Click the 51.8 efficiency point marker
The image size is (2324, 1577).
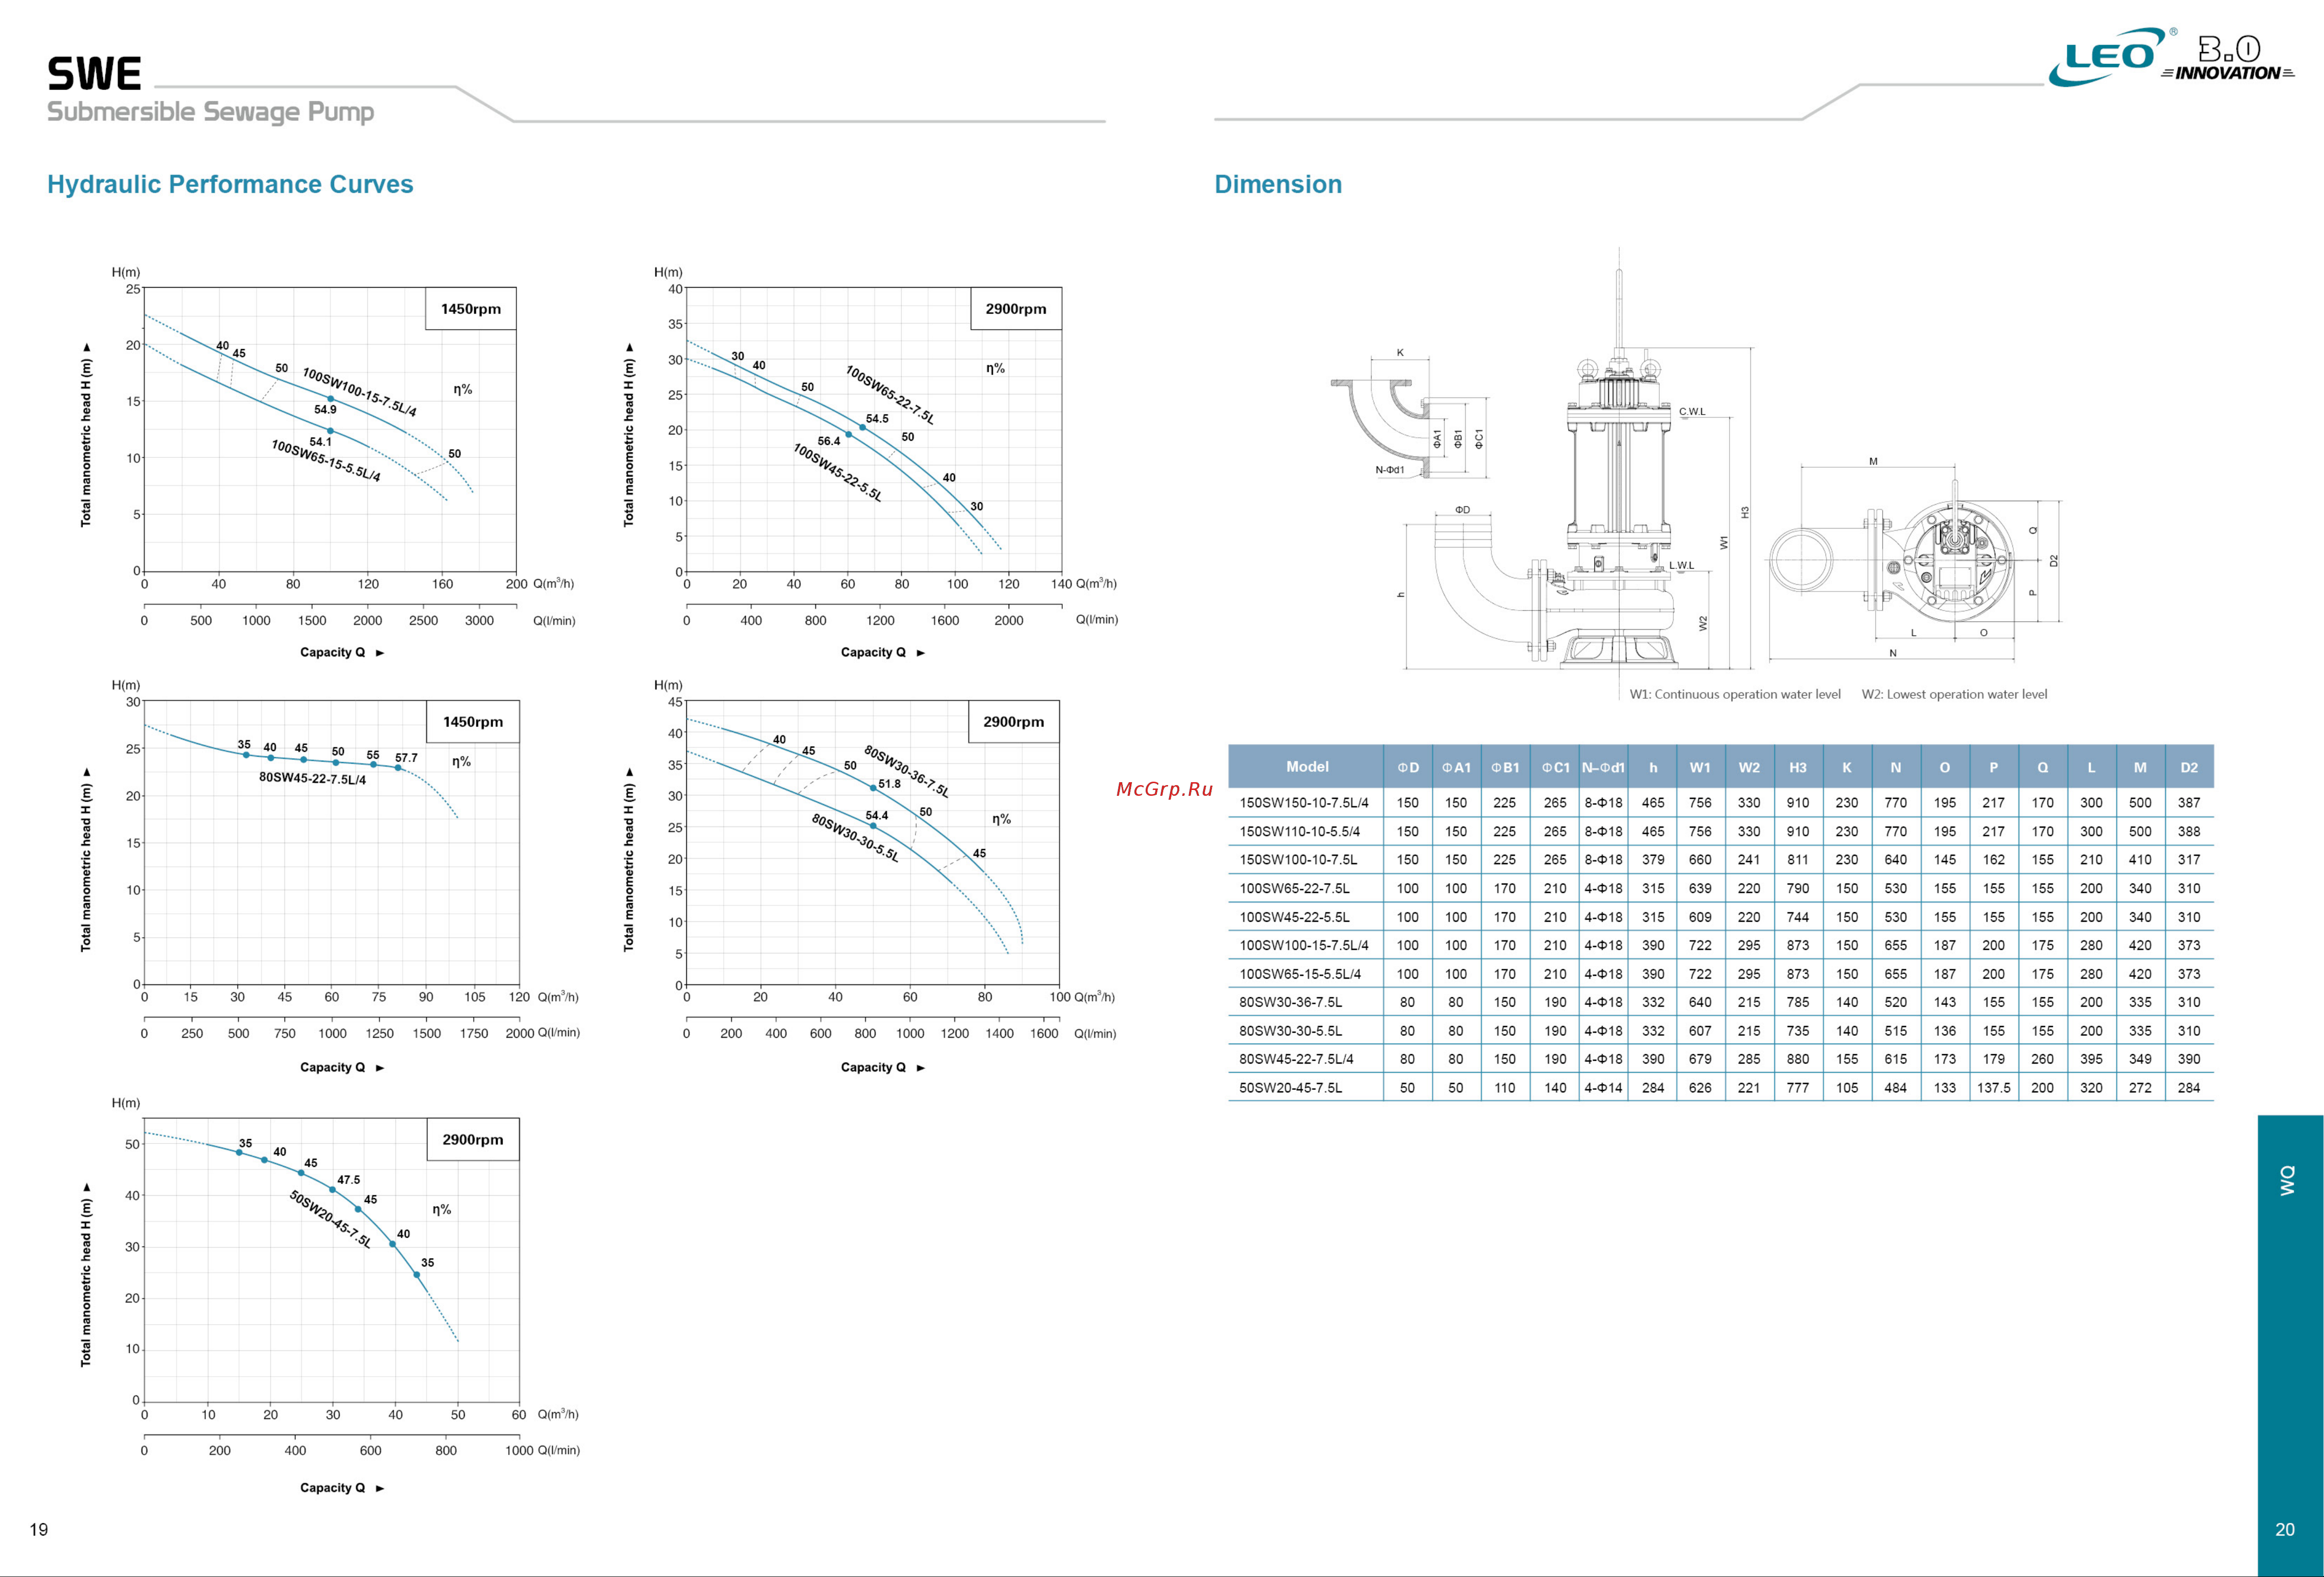873,788
